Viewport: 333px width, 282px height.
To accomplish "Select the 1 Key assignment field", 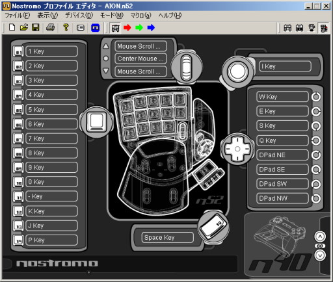I will (x=51, y=51).
